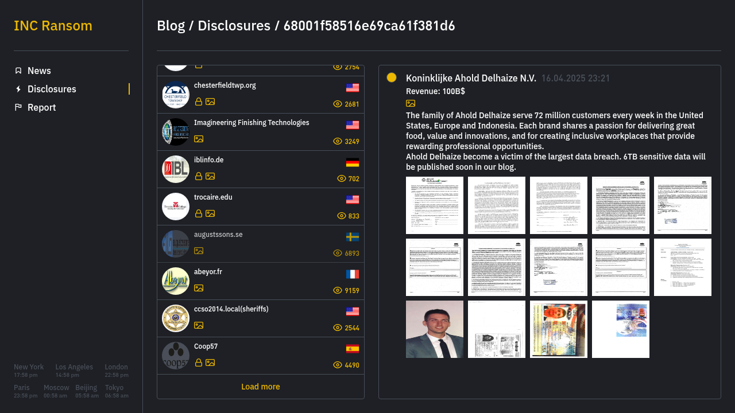Open the Report menu item
The height and width of the screenshot is (413, 735).
point(41,107)
